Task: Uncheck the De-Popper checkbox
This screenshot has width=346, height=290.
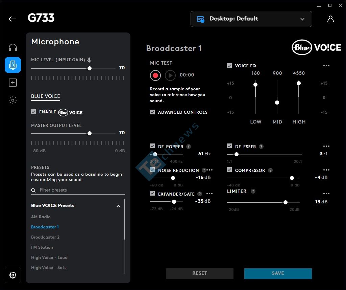Action: click(152, 146)
